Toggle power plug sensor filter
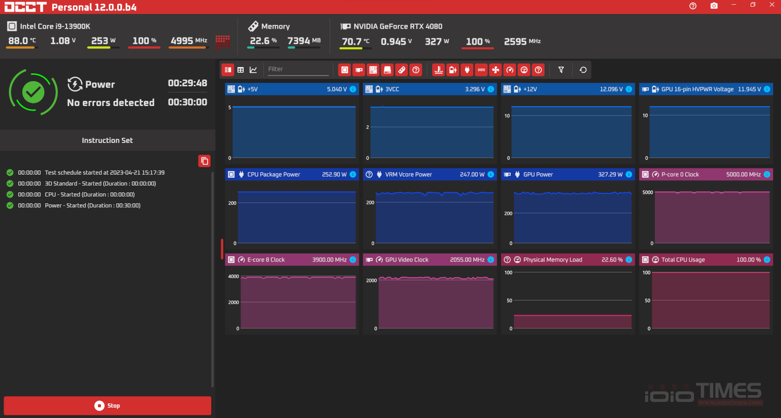The width and height of the screenshot is (781, 418). click(467, 70)
